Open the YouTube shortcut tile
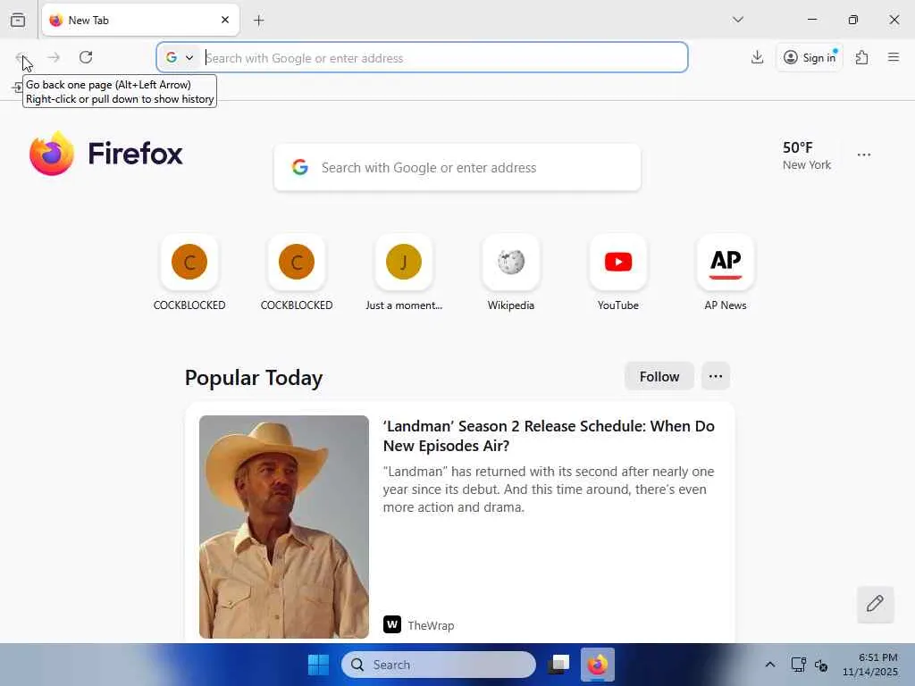Image resolution: width=915 pixels, height=686 pixels. point(618,272)
